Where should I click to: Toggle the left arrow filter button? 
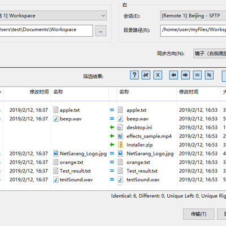[x=173, y=75]
